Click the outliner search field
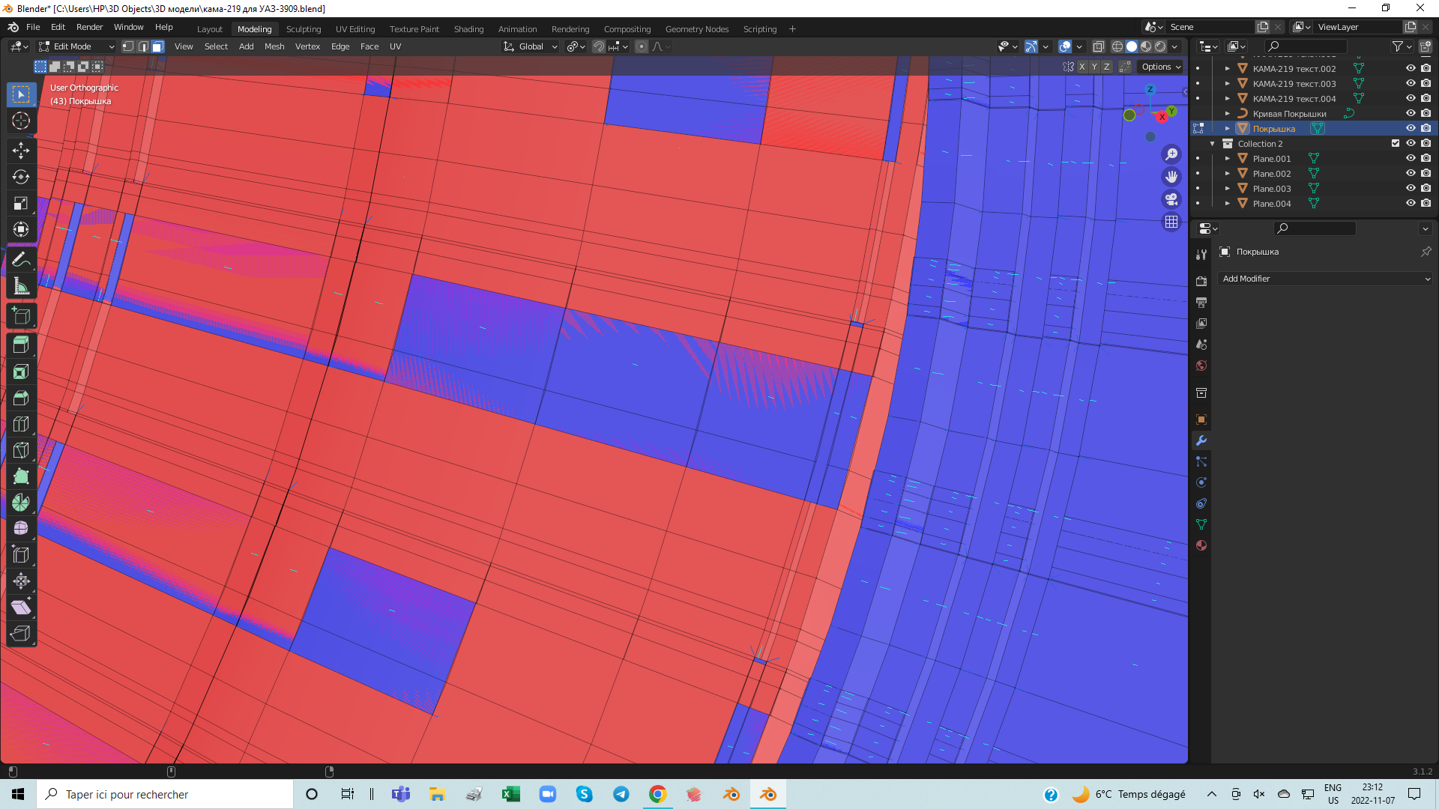Screen dimensions: 1439x809 coord(1308,46)
